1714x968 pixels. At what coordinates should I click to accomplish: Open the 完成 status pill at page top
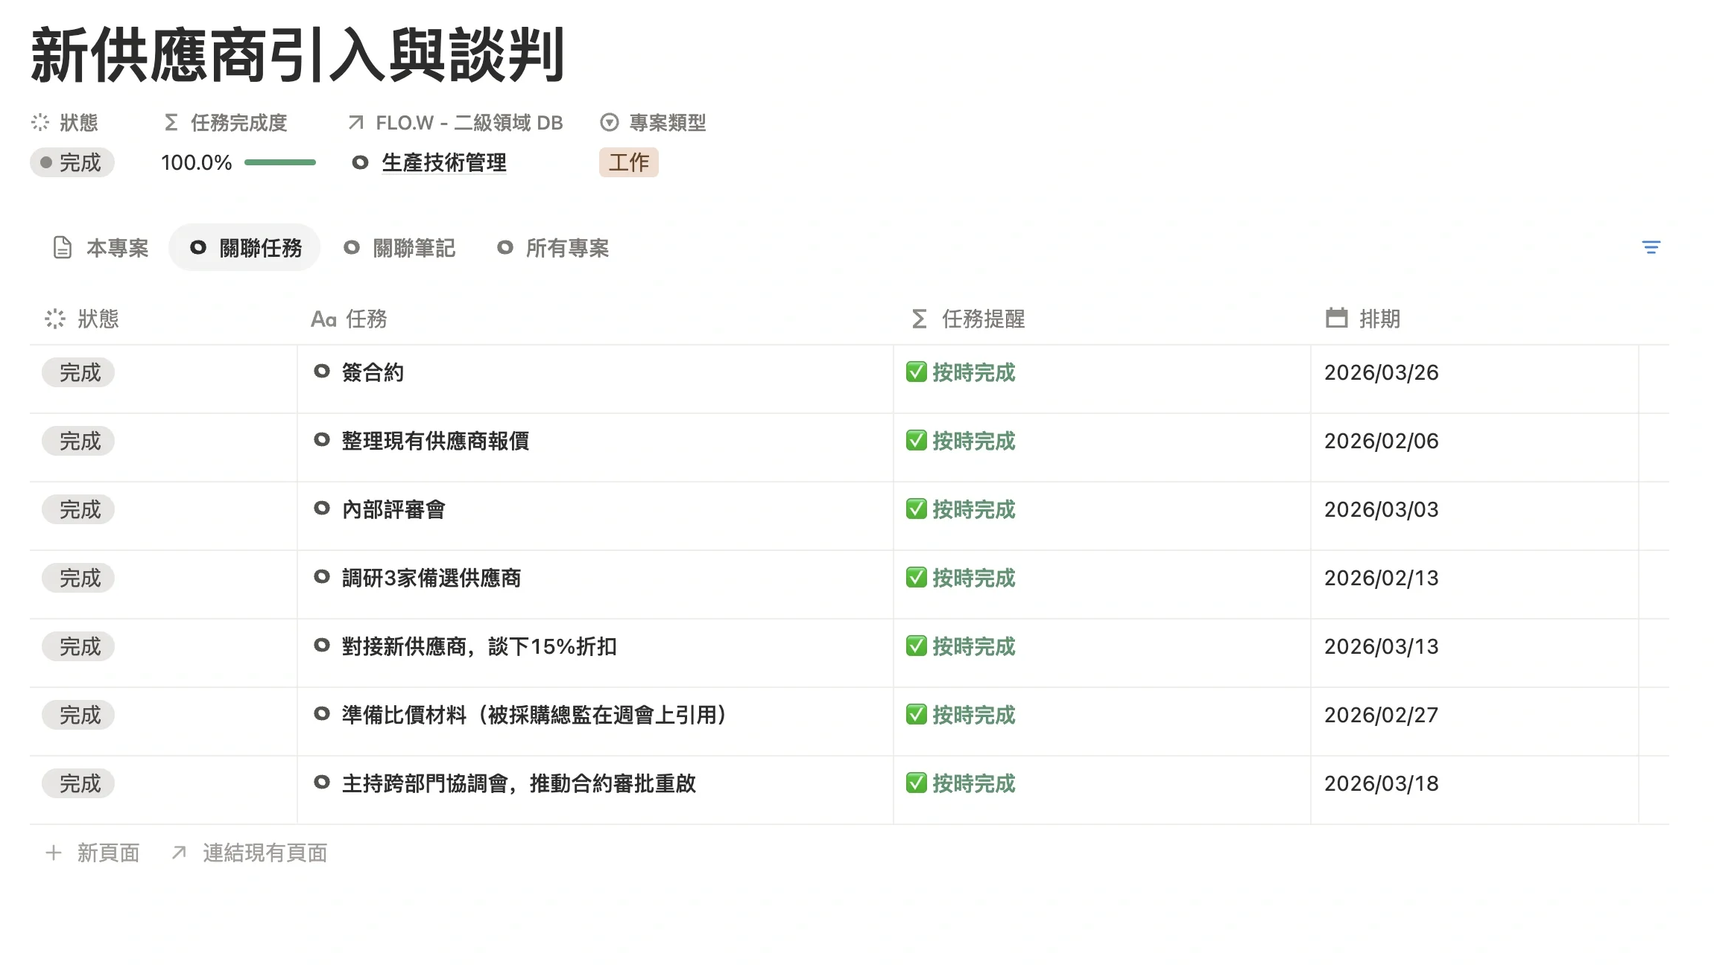[x=72, y=162]
